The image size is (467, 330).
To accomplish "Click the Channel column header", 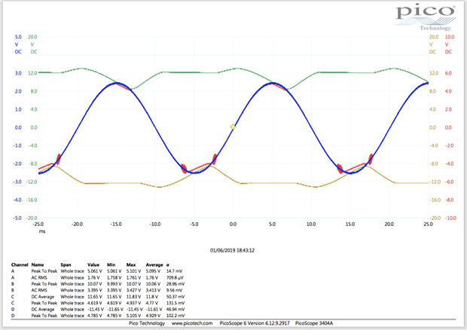I will tap(20, 265).
